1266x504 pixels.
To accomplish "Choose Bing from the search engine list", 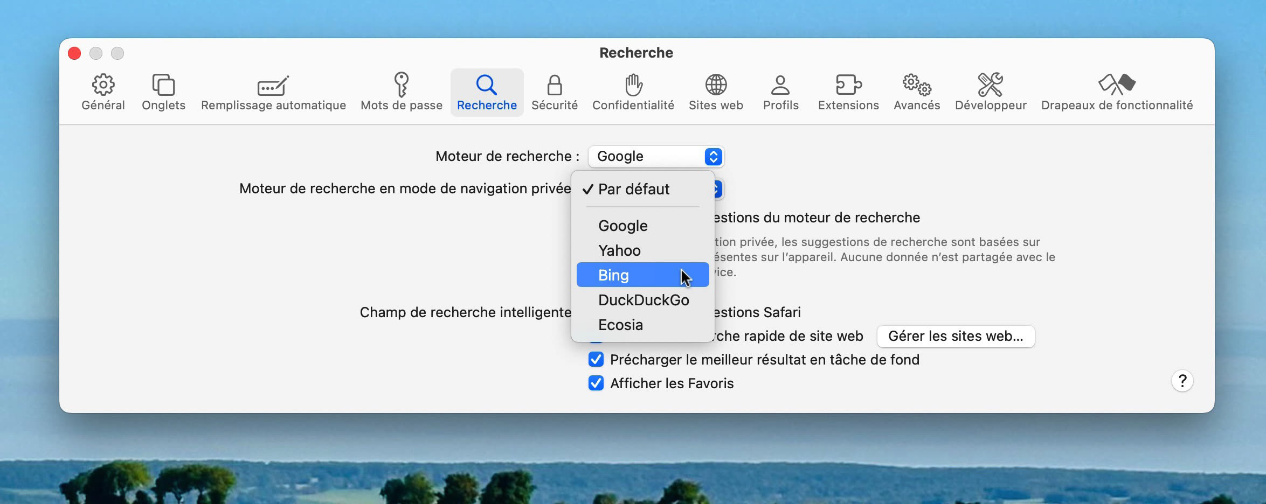I will (x=613, y=275).
